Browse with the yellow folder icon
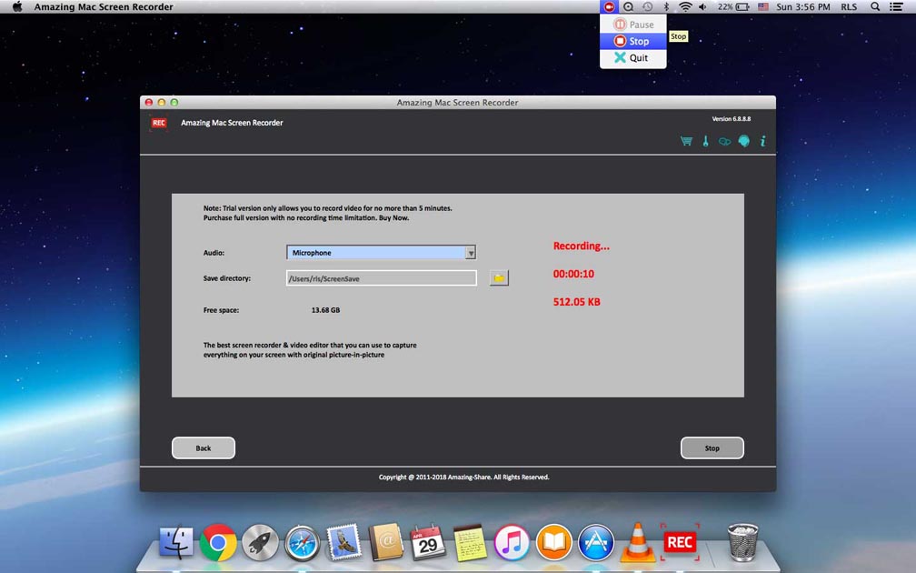This screenshot has width=916, height=573. click(x=499, y=278)
